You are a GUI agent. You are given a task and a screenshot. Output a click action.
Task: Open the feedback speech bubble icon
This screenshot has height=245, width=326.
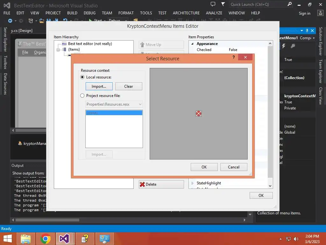[213, 4]
